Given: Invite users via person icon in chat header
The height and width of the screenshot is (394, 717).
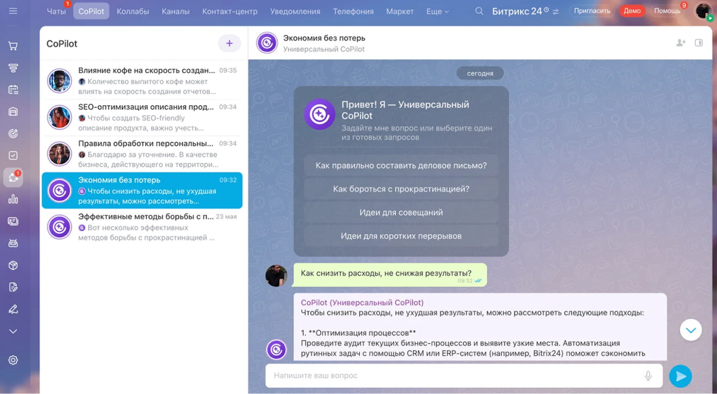Looking at the screenshot, I should (680, 42).
